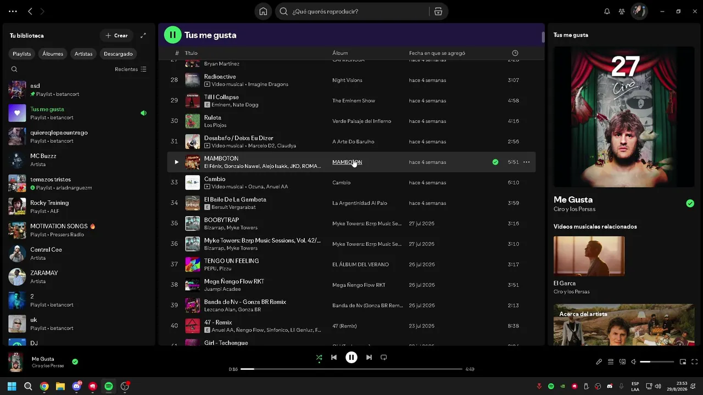Viewport: 703px width, 395px height.
Task: Open Central Cee artist in library
Action: (x=78, y=253)
